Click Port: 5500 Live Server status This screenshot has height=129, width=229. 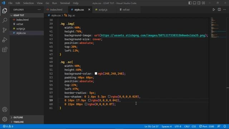[207, 126]
